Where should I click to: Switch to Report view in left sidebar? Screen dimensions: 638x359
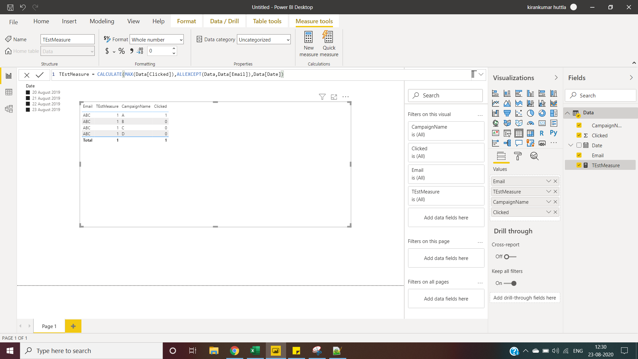pyautogui.click(x=9, y=76)
